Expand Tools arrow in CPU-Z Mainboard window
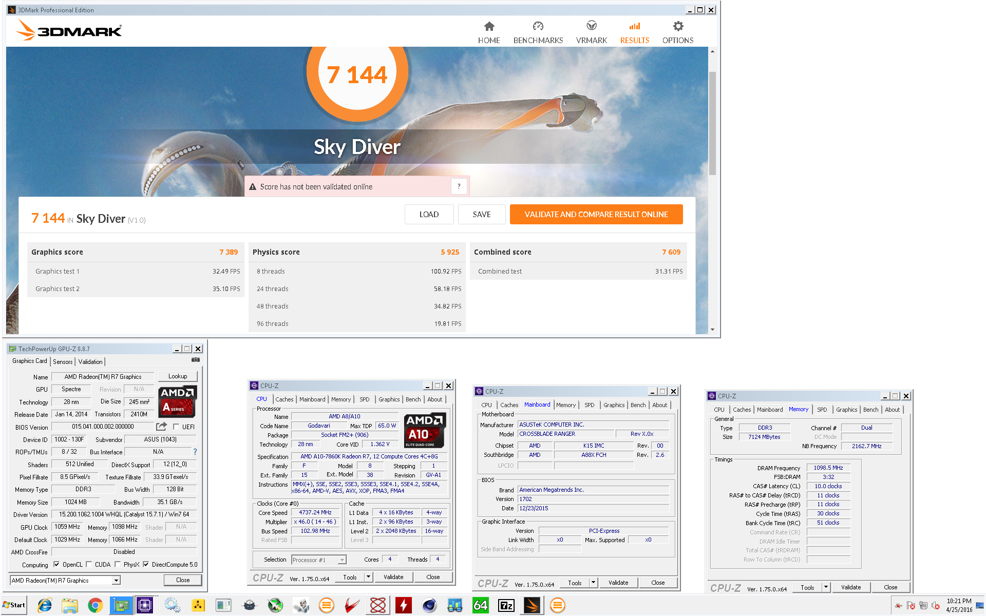Screen dimensions: 986x616 click(x=593, y=583)
